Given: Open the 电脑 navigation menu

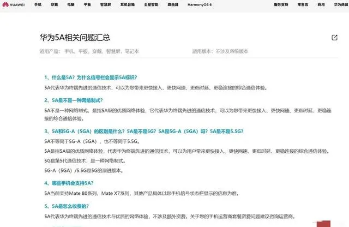Looking at the screenshot, I should 71,4.
